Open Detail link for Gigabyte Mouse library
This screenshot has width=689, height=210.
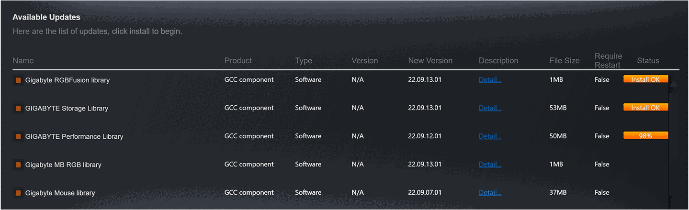(490, 193)
